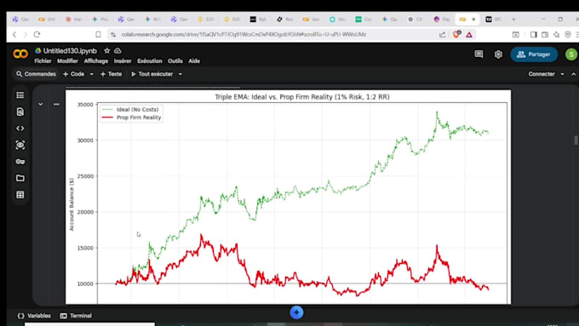Open the secrets key panel in sidebar

point(20,162)
